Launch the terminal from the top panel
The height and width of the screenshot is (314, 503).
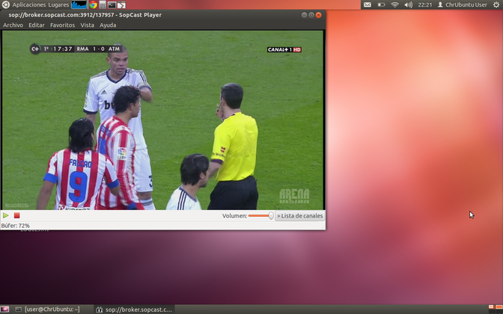point(112,4)
